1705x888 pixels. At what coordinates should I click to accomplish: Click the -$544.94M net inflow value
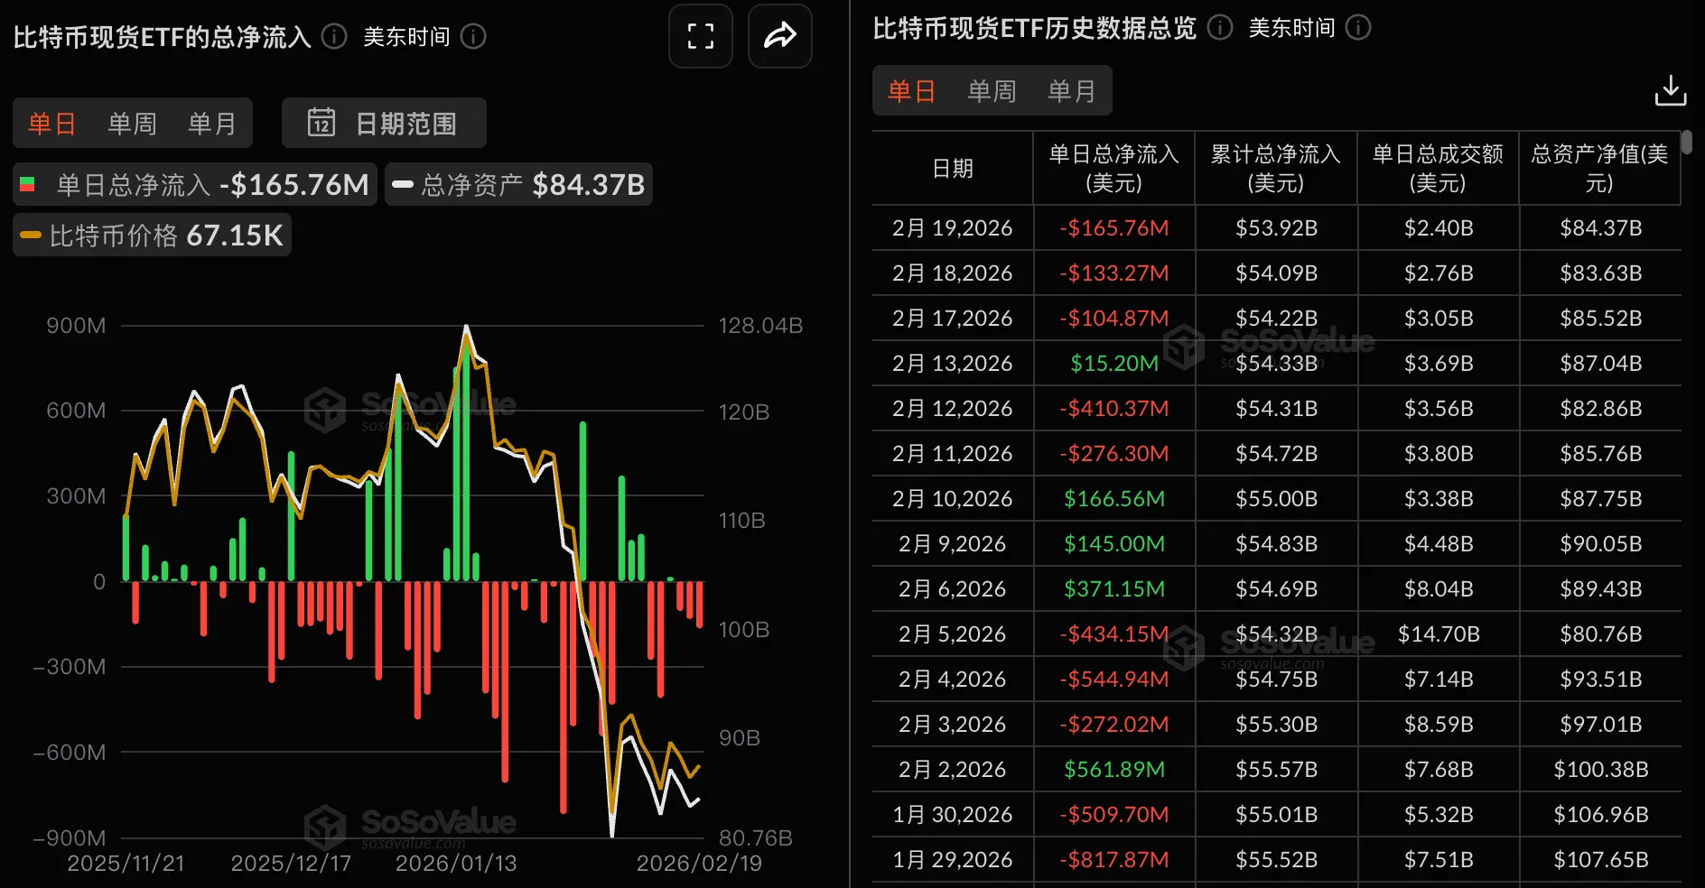click(x=1114, y=679)
